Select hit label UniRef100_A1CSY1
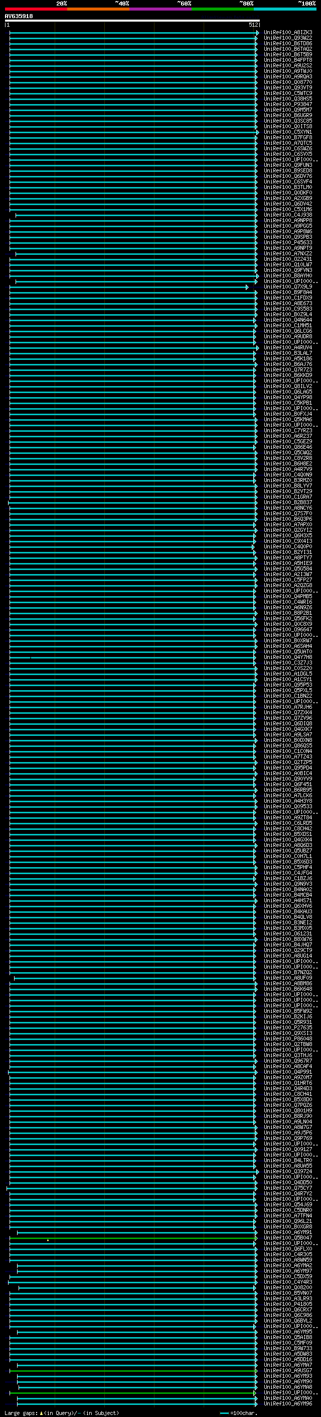 click(288, 680)
